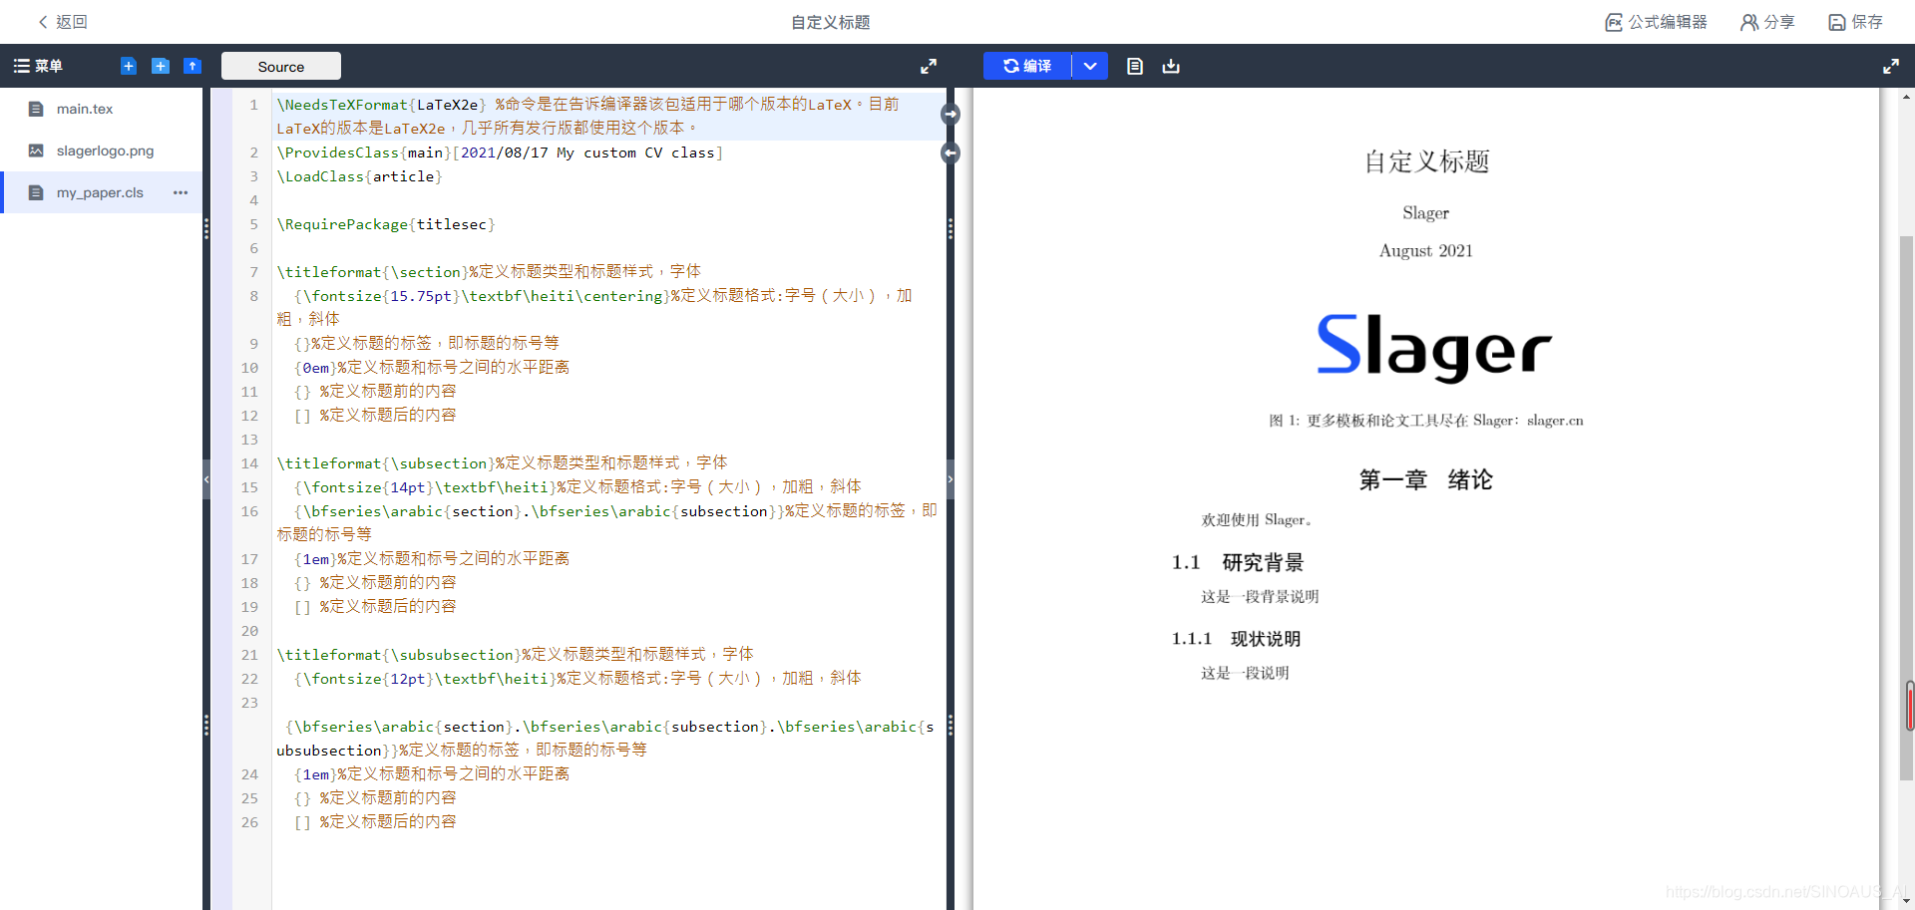Click the 1.1.1 现状说明 heading in preview

[x=1236, y=639]
